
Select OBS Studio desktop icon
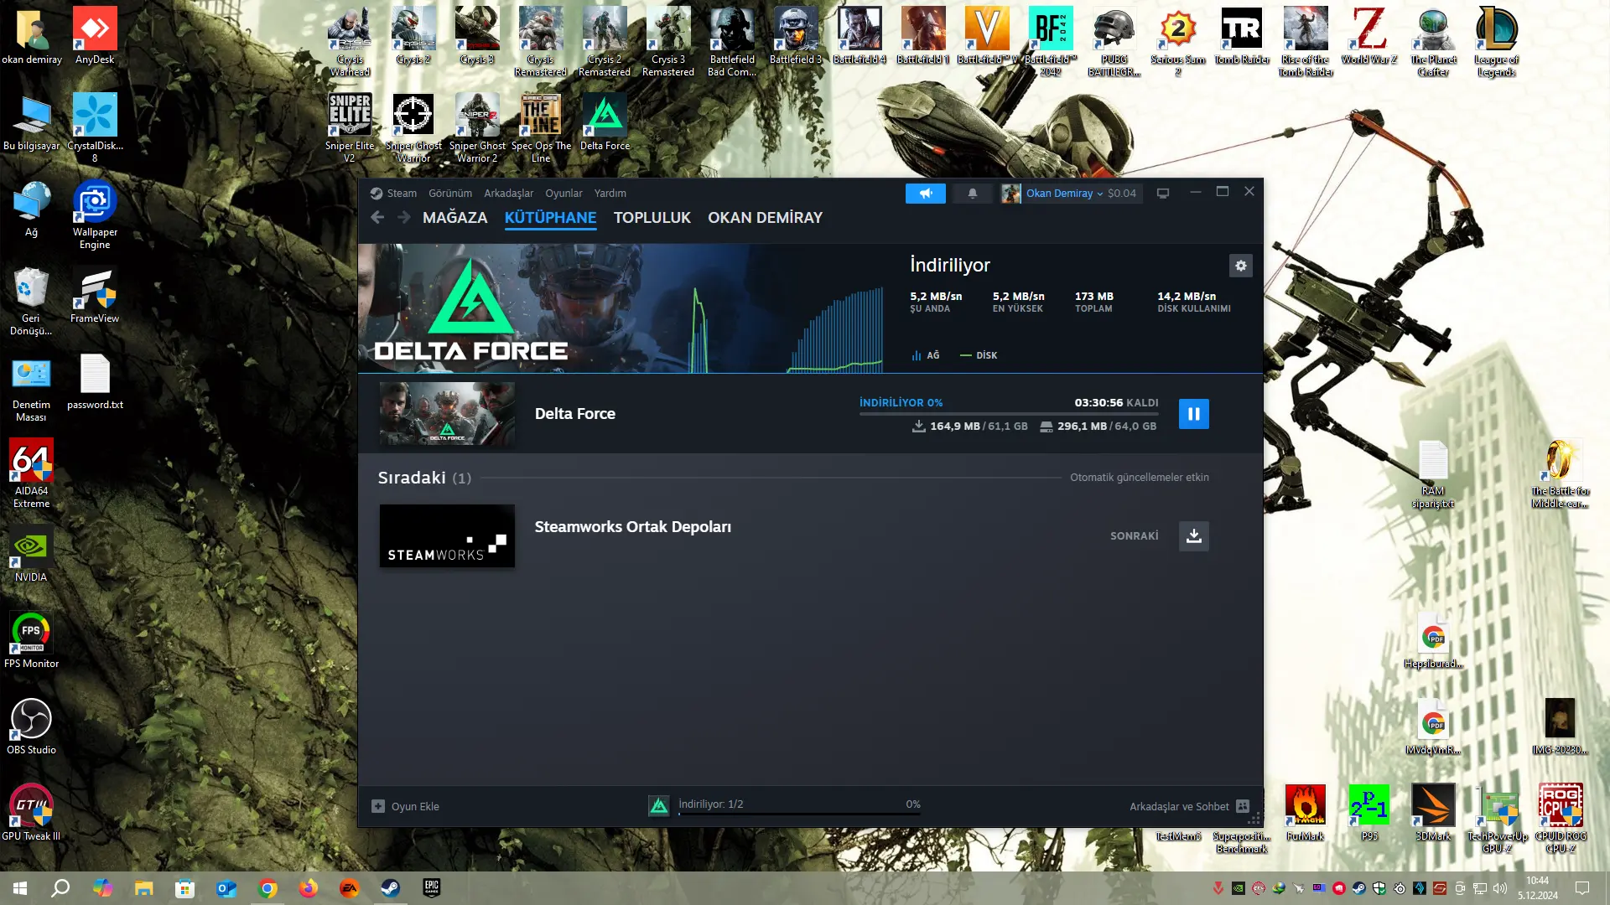point(31,727)
